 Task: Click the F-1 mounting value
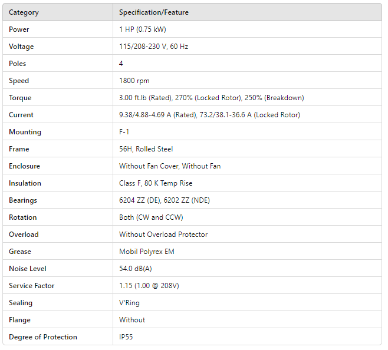pyautogui.click(x=124, y=132)
